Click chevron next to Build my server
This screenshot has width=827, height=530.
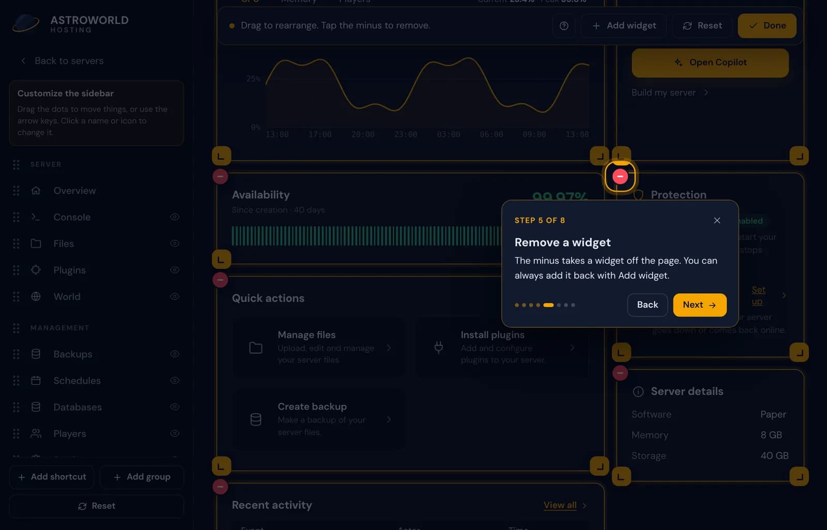706,93
